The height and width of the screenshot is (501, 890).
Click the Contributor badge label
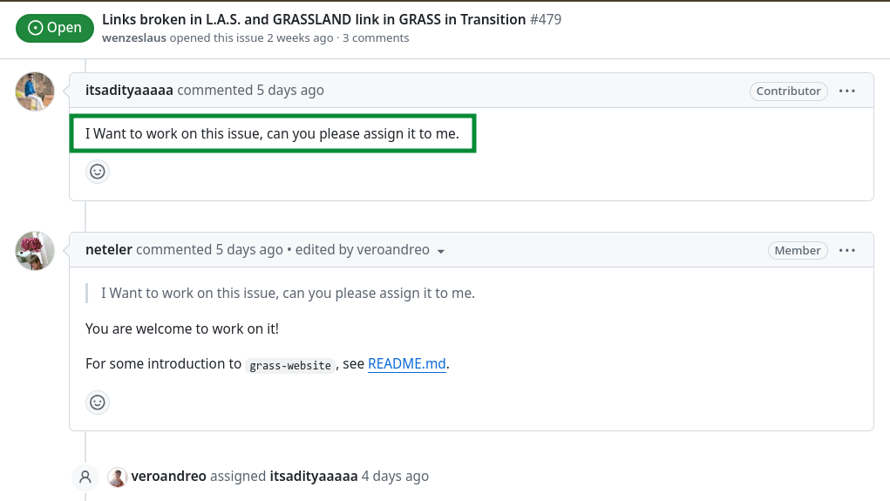pyautogui.click(x=788, y=91)
